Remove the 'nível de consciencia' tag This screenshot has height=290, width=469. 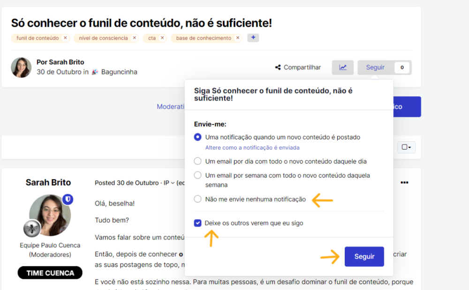click(x=134, y=38)
